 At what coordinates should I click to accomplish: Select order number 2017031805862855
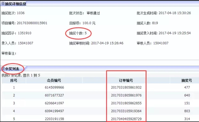point(126,103)
